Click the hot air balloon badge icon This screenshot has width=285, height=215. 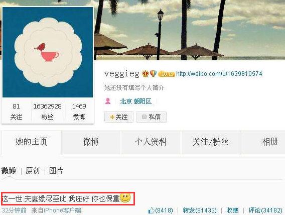(153, 73)
